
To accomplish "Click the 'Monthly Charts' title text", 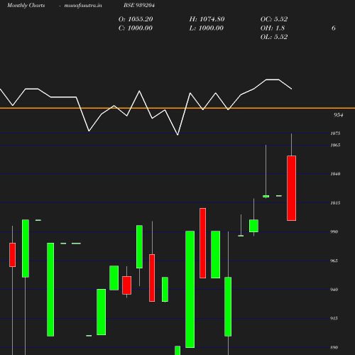I will pos(26,5).
